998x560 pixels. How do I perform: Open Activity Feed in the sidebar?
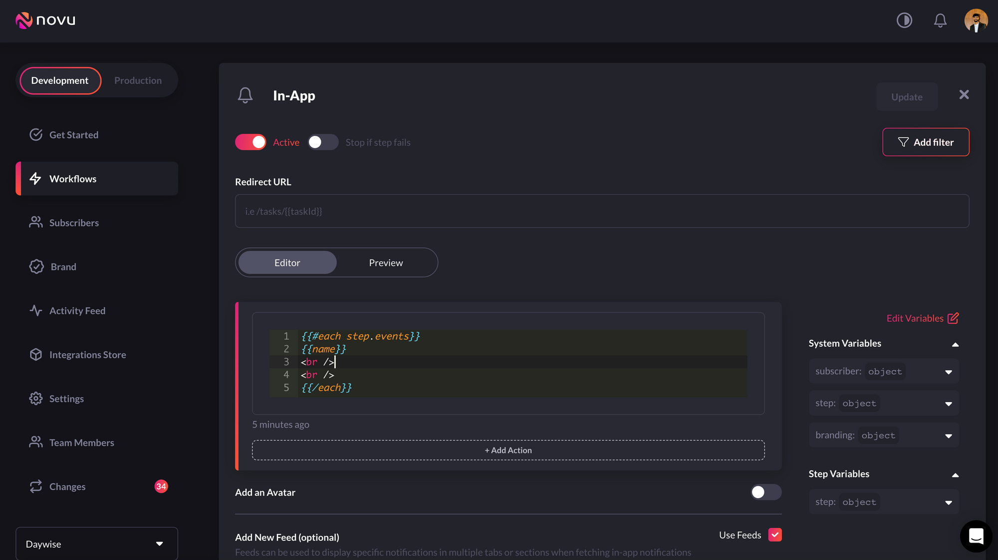[x=77, y=311]
